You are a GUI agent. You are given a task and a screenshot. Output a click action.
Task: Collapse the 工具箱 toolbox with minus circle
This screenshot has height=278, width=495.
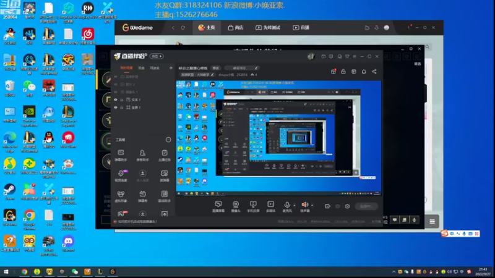(168, 140)
